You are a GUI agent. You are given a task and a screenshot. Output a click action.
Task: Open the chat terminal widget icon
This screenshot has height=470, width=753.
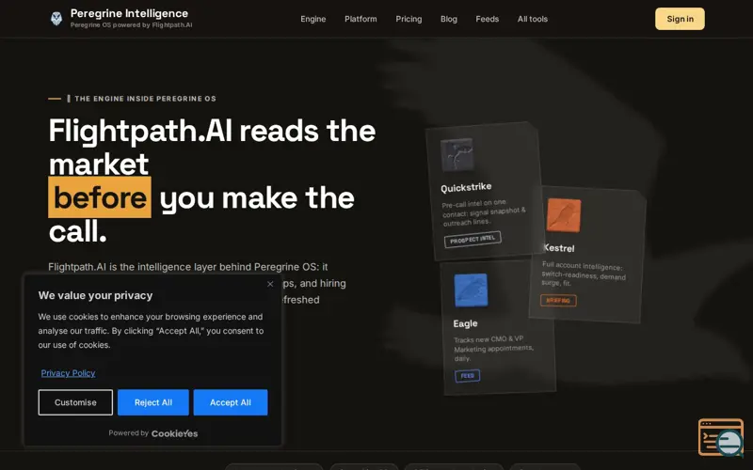tap(720, 437)
